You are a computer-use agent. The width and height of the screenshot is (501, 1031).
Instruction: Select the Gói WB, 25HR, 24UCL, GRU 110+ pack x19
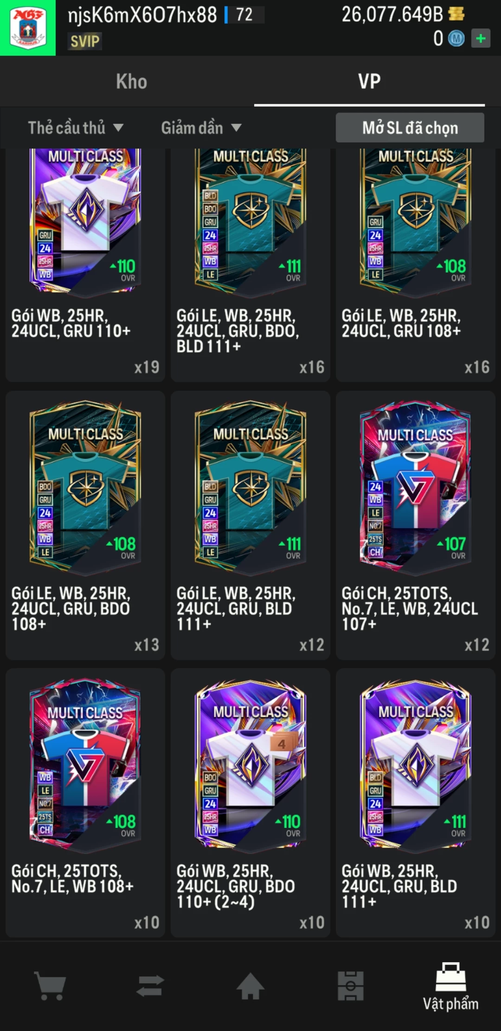click(x=85, y=265)
